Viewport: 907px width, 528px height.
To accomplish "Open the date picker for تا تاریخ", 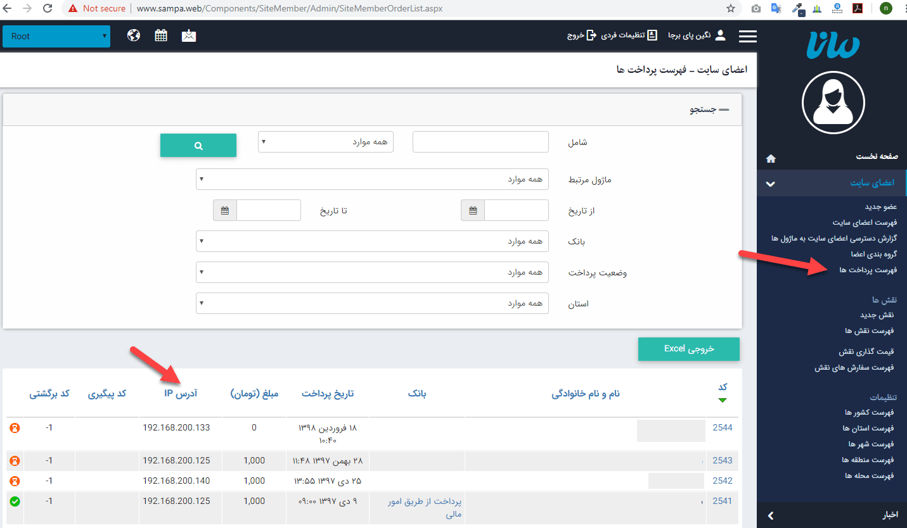I will pos(225,210).
